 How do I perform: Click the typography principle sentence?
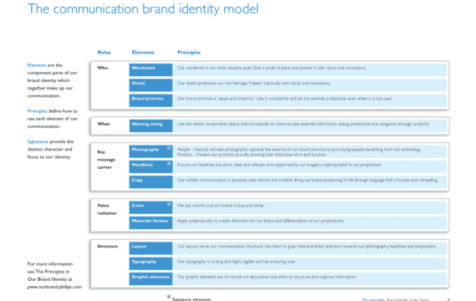[x=236, y=262]
